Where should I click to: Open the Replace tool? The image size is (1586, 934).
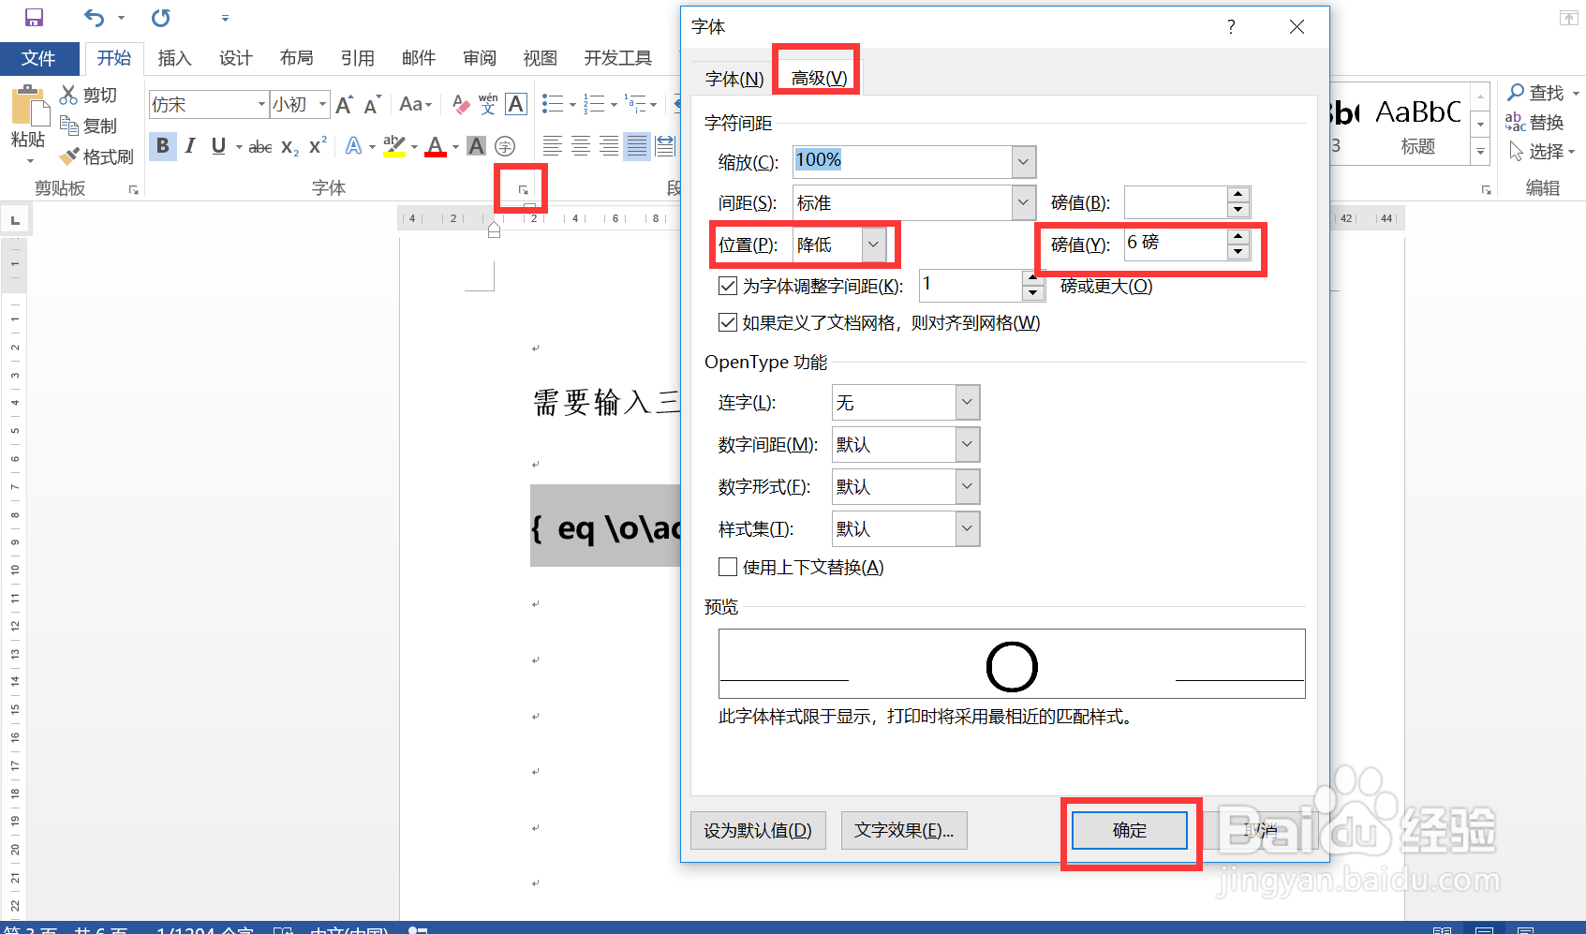(x=1547, y=121)
